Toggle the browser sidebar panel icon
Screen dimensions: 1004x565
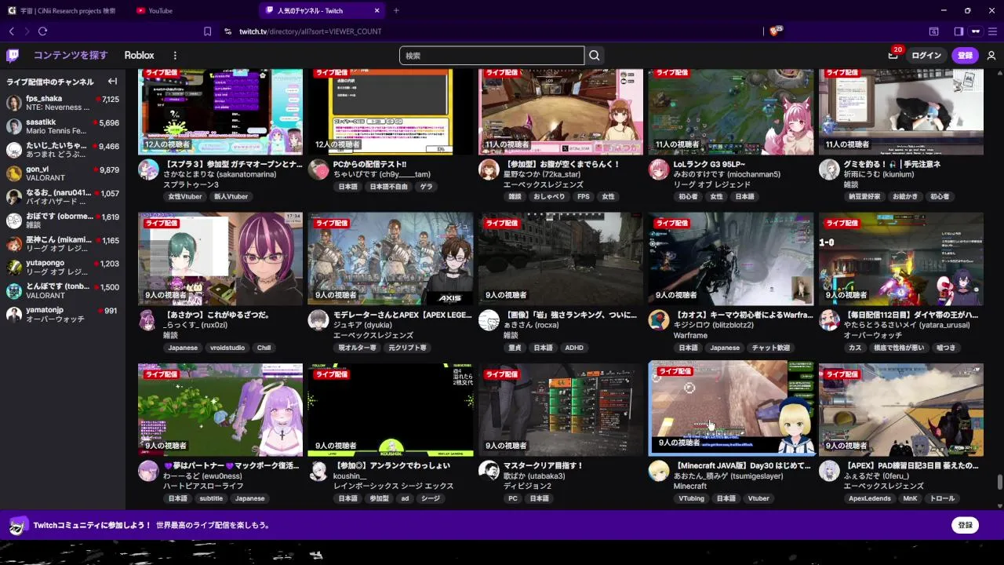click(x=959, y=31)
